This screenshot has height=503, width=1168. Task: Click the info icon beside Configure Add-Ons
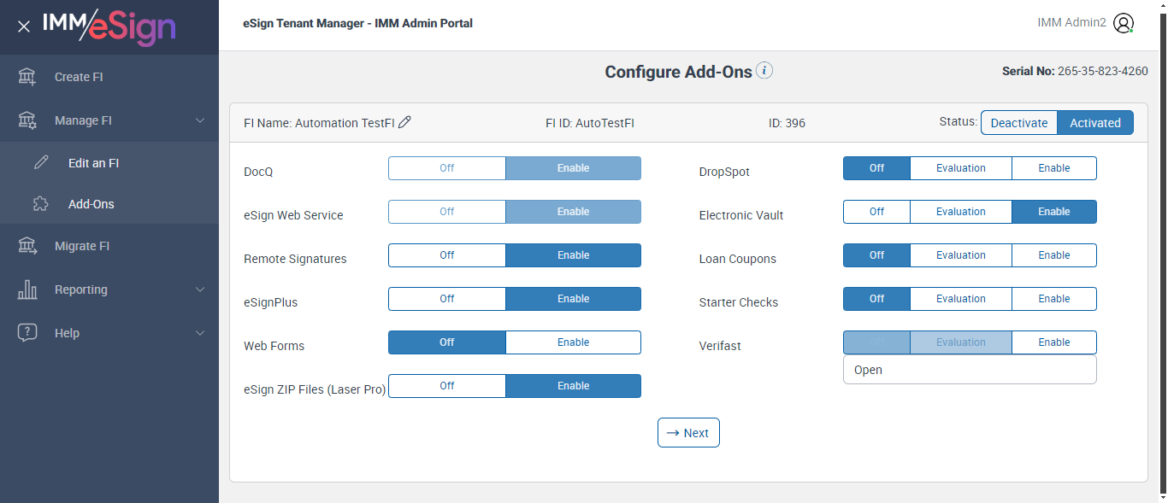point(764,71)
